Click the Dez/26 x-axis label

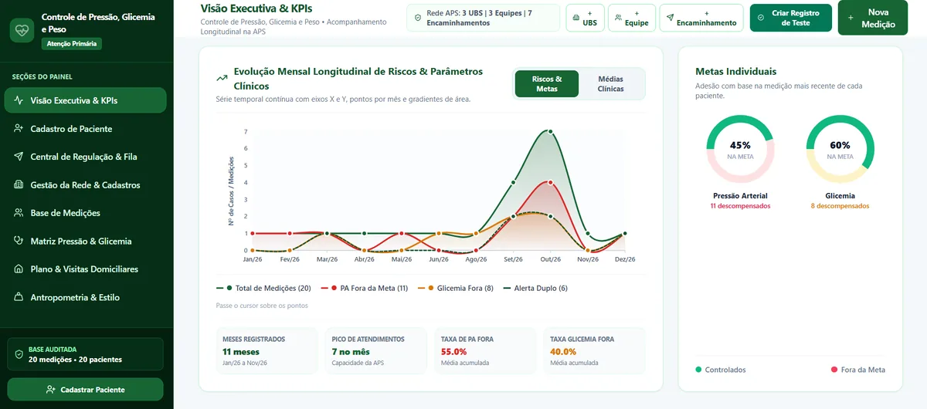click(x=624, y=259)
